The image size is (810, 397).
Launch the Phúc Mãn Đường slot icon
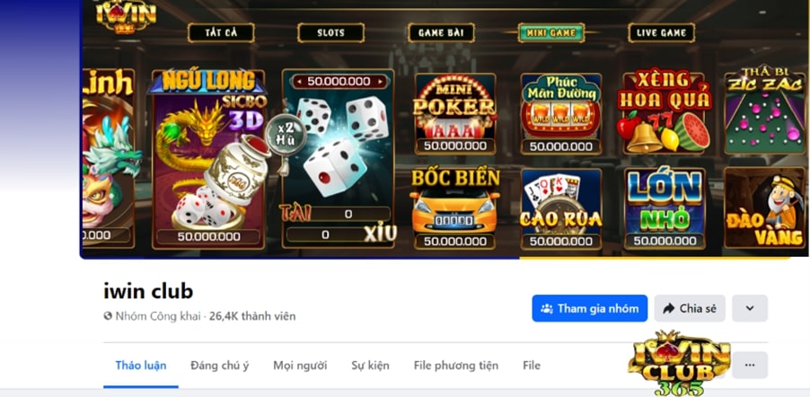(x=561, y=114)
